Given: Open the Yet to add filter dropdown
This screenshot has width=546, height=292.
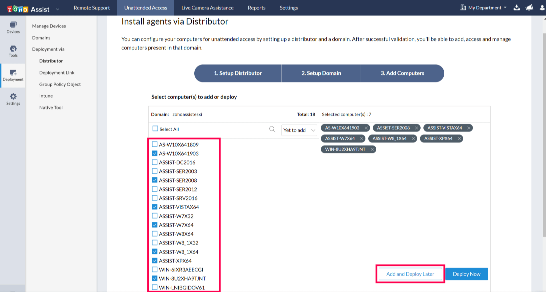Looking at the screenshot, I should (299, 130).
